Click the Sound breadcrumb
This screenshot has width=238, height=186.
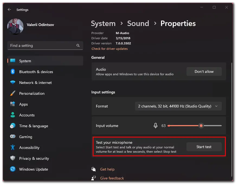138,24
